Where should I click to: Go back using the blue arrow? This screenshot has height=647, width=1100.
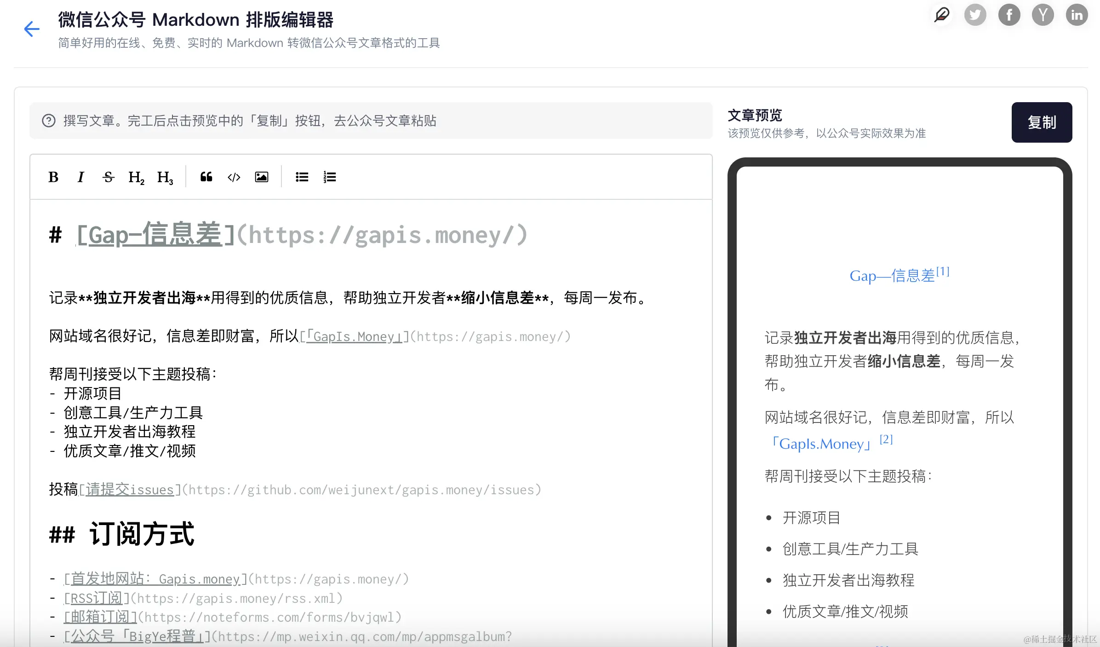tap(31, 29)
